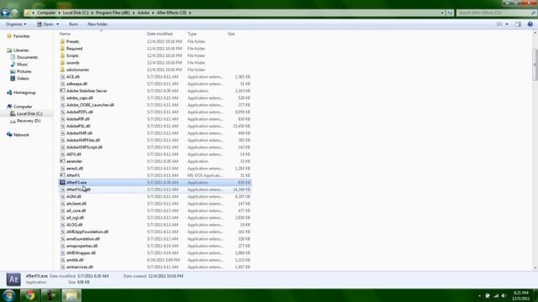
Task: Click the network icon in system tray
Action: (496, 295)
